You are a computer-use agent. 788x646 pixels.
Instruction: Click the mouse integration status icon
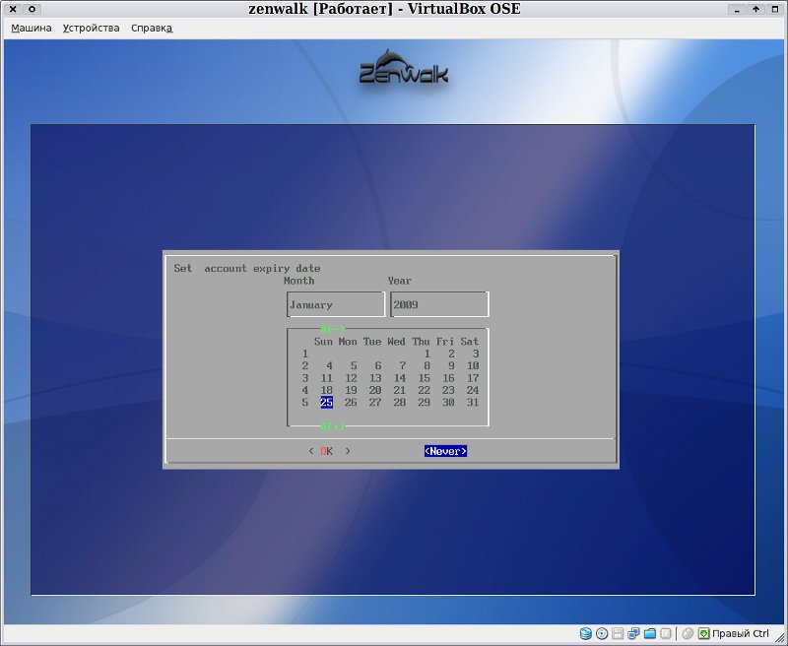click(x=688, y=633)
